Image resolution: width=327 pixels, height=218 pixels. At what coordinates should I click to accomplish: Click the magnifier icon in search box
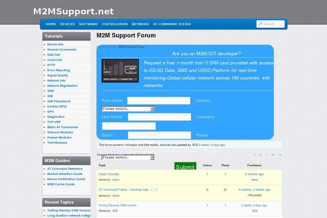pyautogui.click(x=260, y=24)
